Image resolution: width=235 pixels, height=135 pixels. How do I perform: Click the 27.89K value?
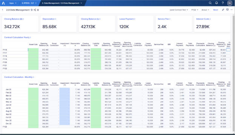click(203, 27)
